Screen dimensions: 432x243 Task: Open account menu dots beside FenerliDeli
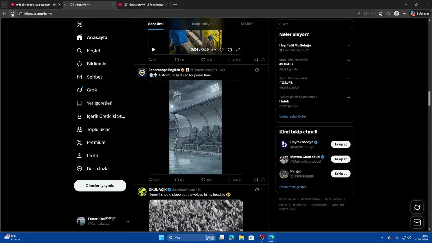(127, 221)
